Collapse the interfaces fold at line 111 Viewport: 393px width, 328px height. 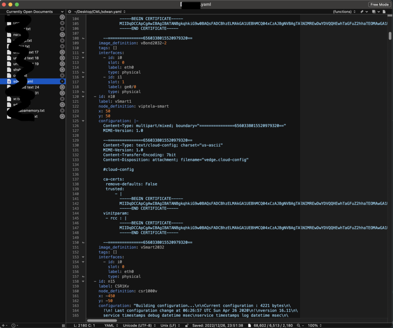coord(83,53)
